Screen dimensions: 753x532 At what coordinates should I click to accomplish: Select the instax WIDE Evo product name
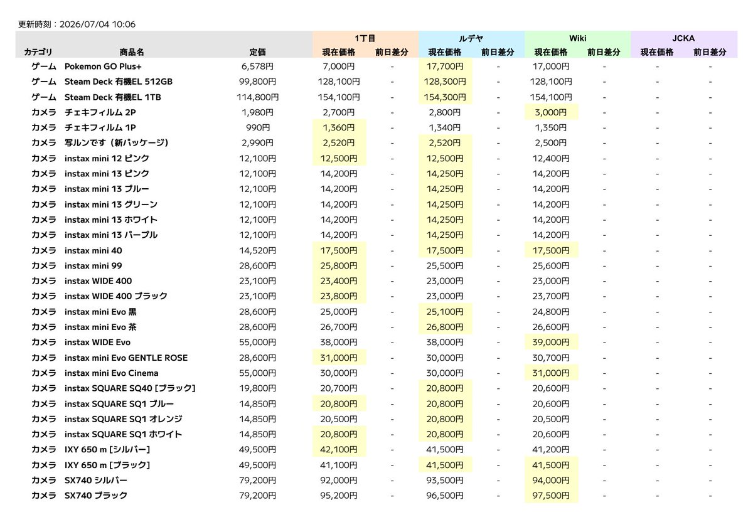[97, 343]
